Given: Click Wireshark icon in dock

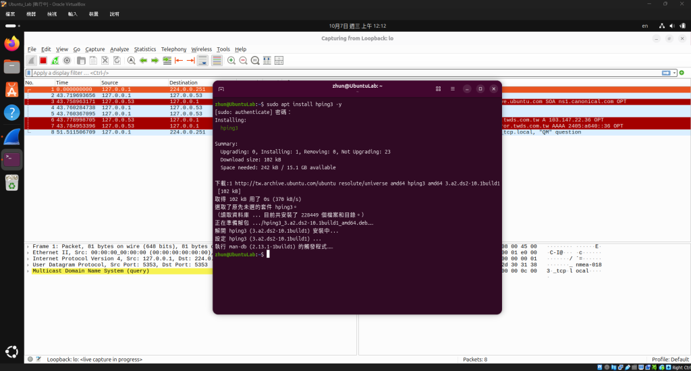Looking at the screenshot, I should [x=12, y=136].
